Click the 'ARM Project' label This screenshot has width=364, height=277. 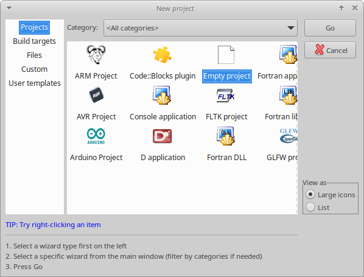(96, 76)
